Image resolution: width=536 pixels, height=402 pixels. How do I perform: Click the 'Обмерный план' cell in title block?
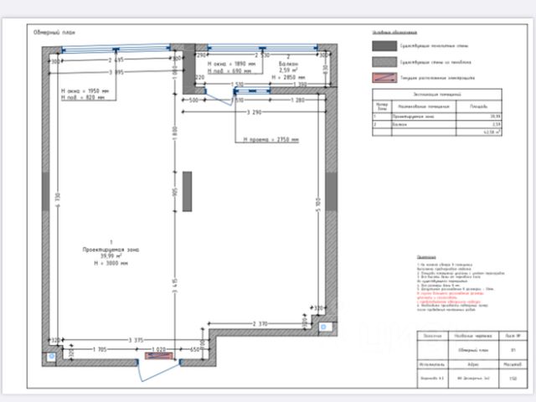(473, 350)
